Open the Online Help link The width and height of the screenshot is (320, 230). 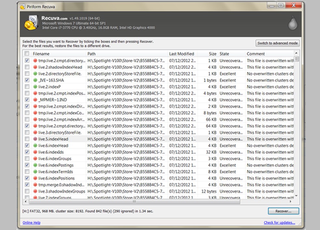click(32, 223)
